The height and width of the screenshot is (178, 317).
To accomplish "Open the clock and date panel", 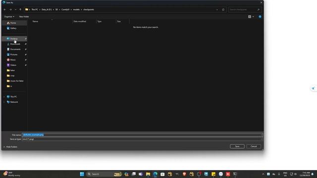I will (305, 174).
